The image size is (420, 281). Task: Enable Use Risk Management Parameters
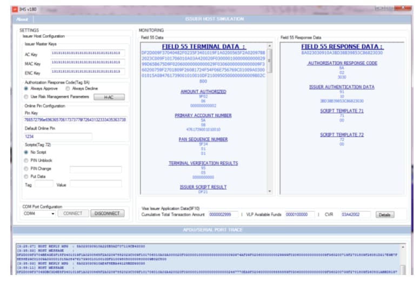click(26, 97)
